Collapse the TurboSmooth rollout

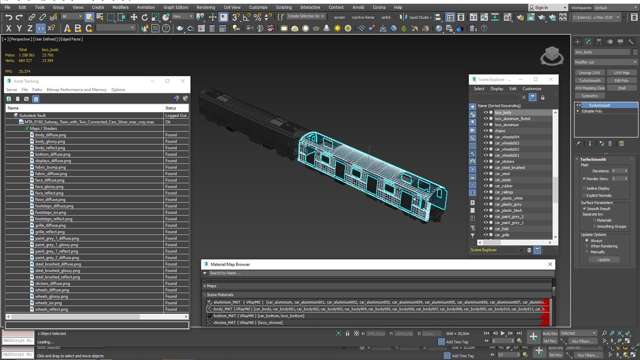coord(577,159)
